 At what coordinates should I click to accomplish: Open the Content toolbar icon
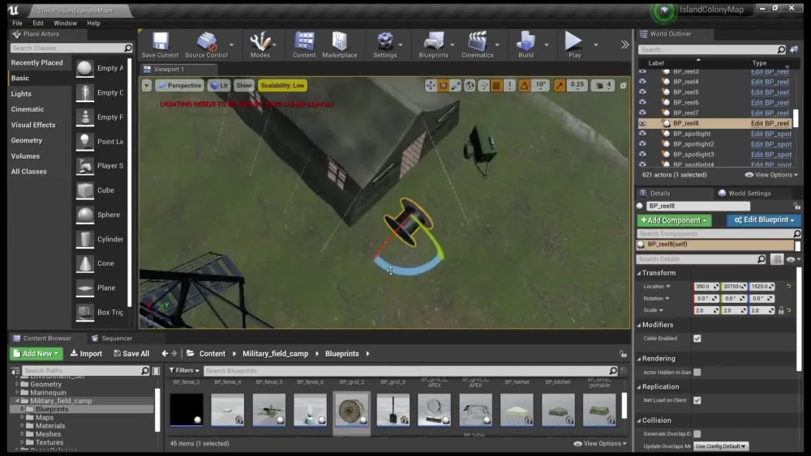(x=304, y=45)
